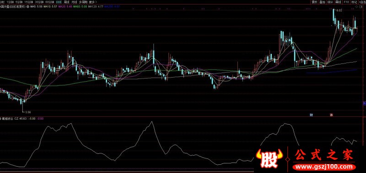Select the 30分钟 timeframe
The height and width of the screenshot is (173, 366).
tap(39, 2)
